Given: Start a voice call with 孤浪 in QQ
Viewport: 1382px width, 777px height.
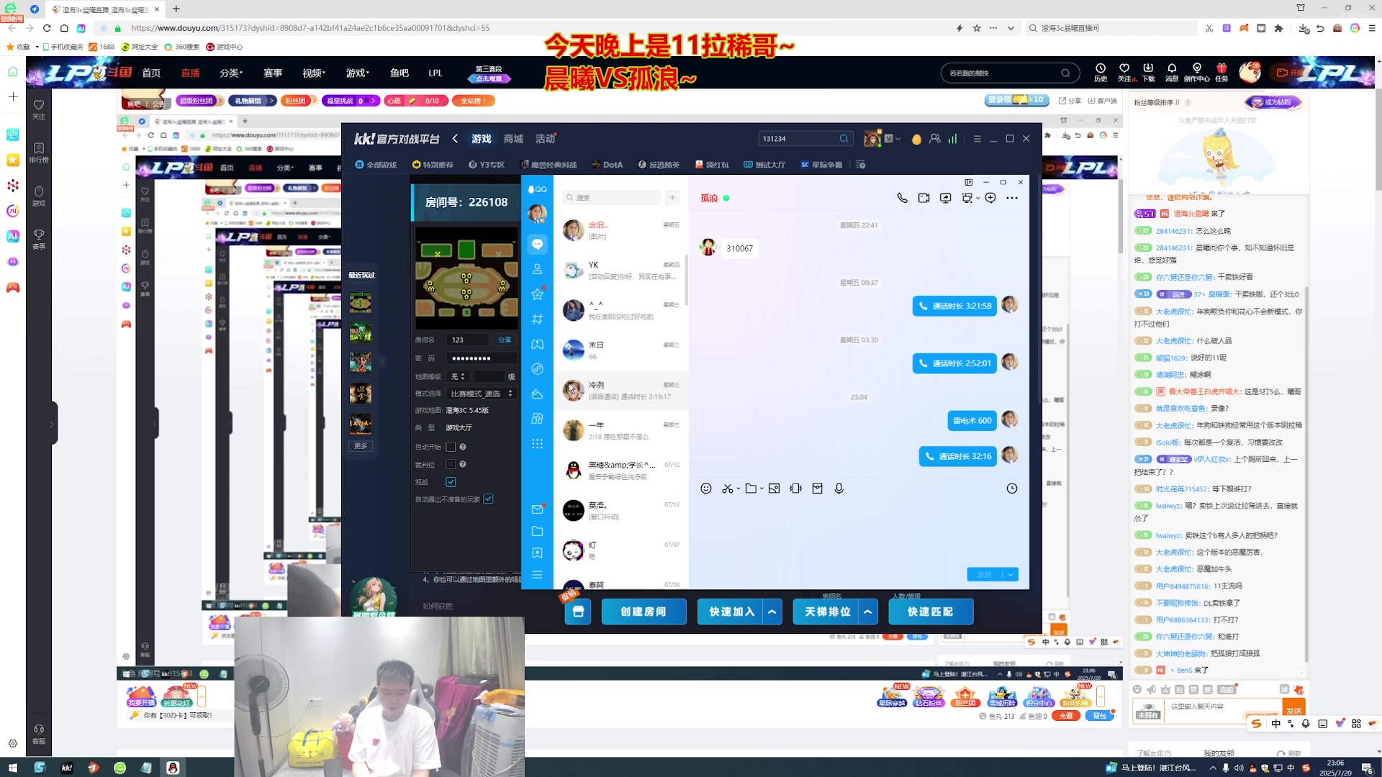Looking at the screenshot, I should coord(902,198).
